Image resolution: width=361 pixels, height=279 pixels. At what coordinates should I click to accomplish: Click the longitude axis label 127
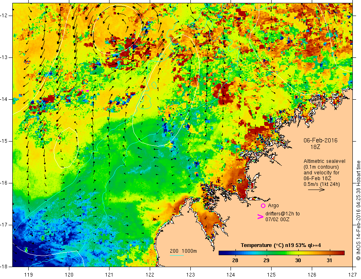352,274
